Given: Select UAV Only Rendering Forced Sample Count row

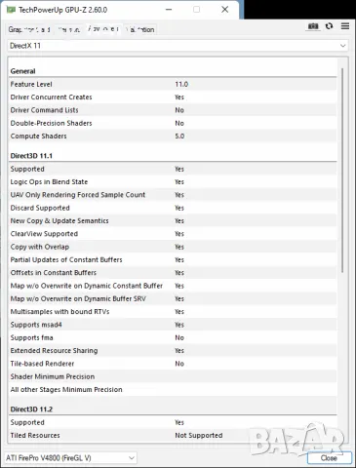Looking at the screenshot, I should click(x=173, y=195).
